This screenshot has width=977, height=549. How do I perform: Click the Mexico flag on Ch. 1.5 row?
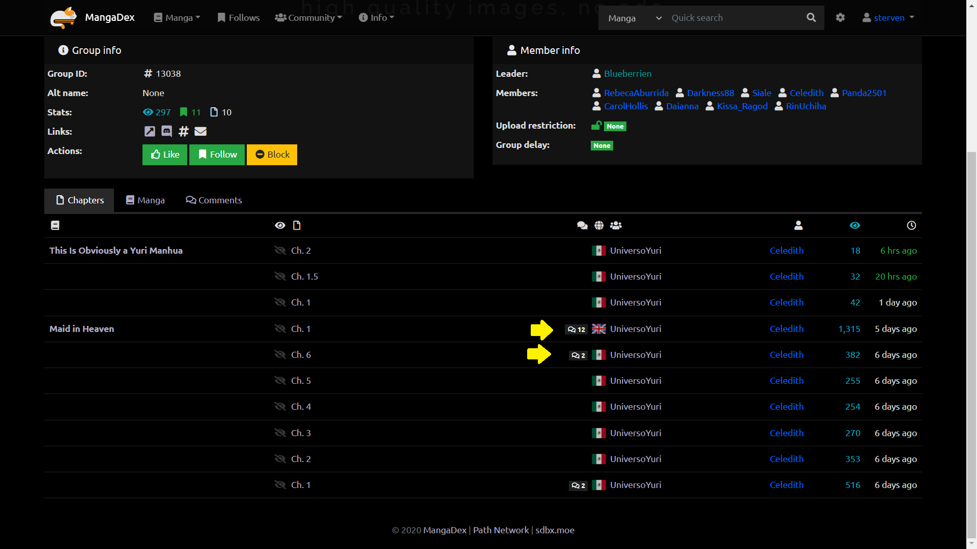pyautogui.click(x=599, y=277)
